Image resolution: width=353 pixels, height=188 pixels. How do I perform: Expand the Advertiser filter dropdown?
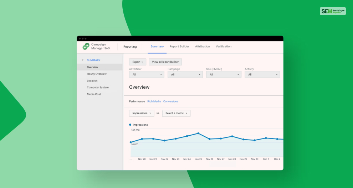pyautogui.click(x=147, y=74)
